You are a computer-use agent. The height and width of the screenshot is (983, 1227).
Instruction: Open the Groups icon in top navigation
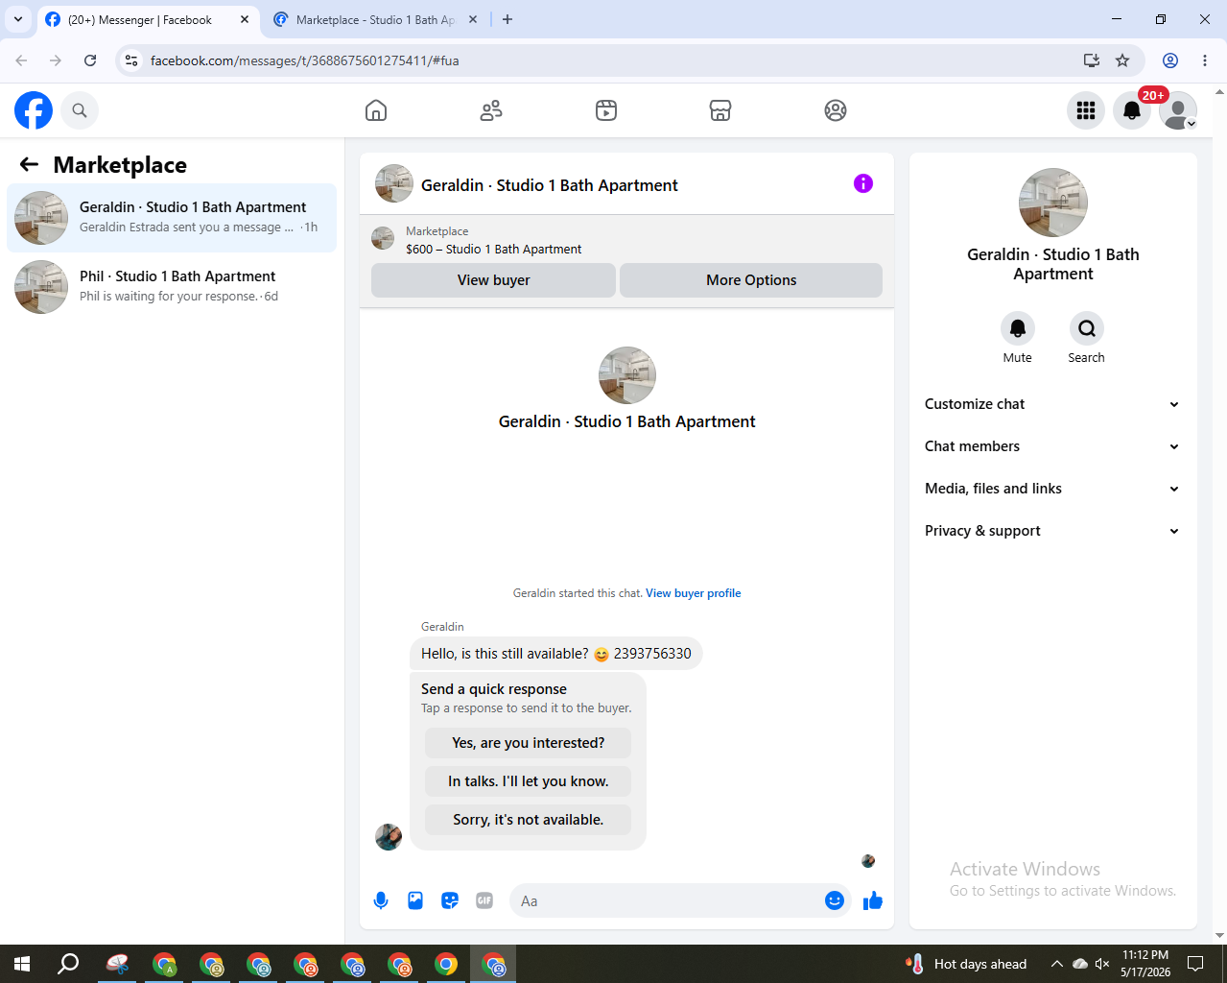click(x=836, y=110)
